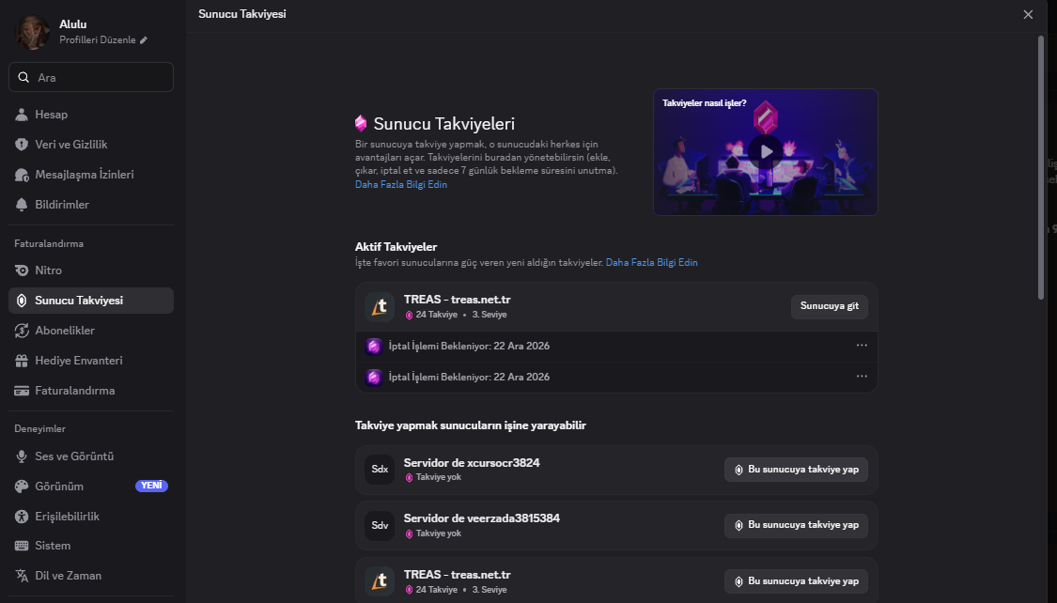Close the Sunucu Takviyesi settings panel

coord(1028,15)
